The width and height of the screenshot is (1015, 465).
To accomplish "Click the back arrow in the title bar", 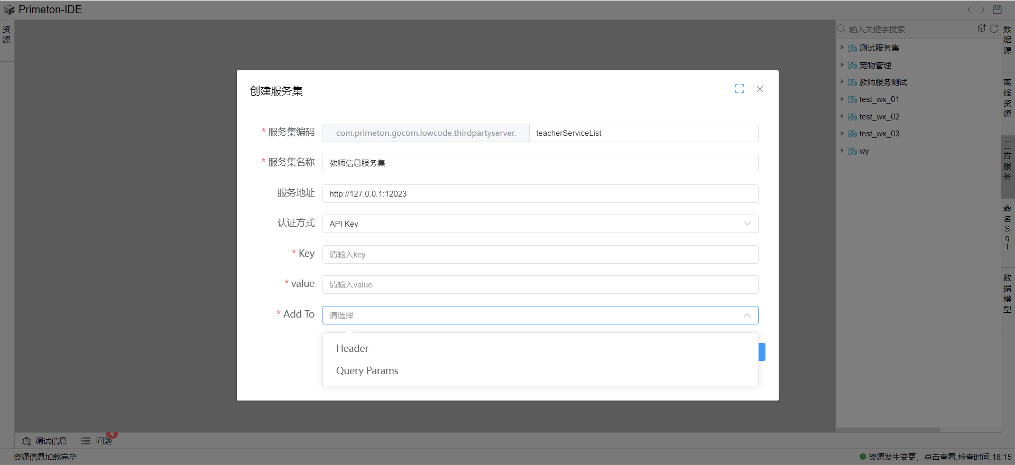I will click(969, 10).
